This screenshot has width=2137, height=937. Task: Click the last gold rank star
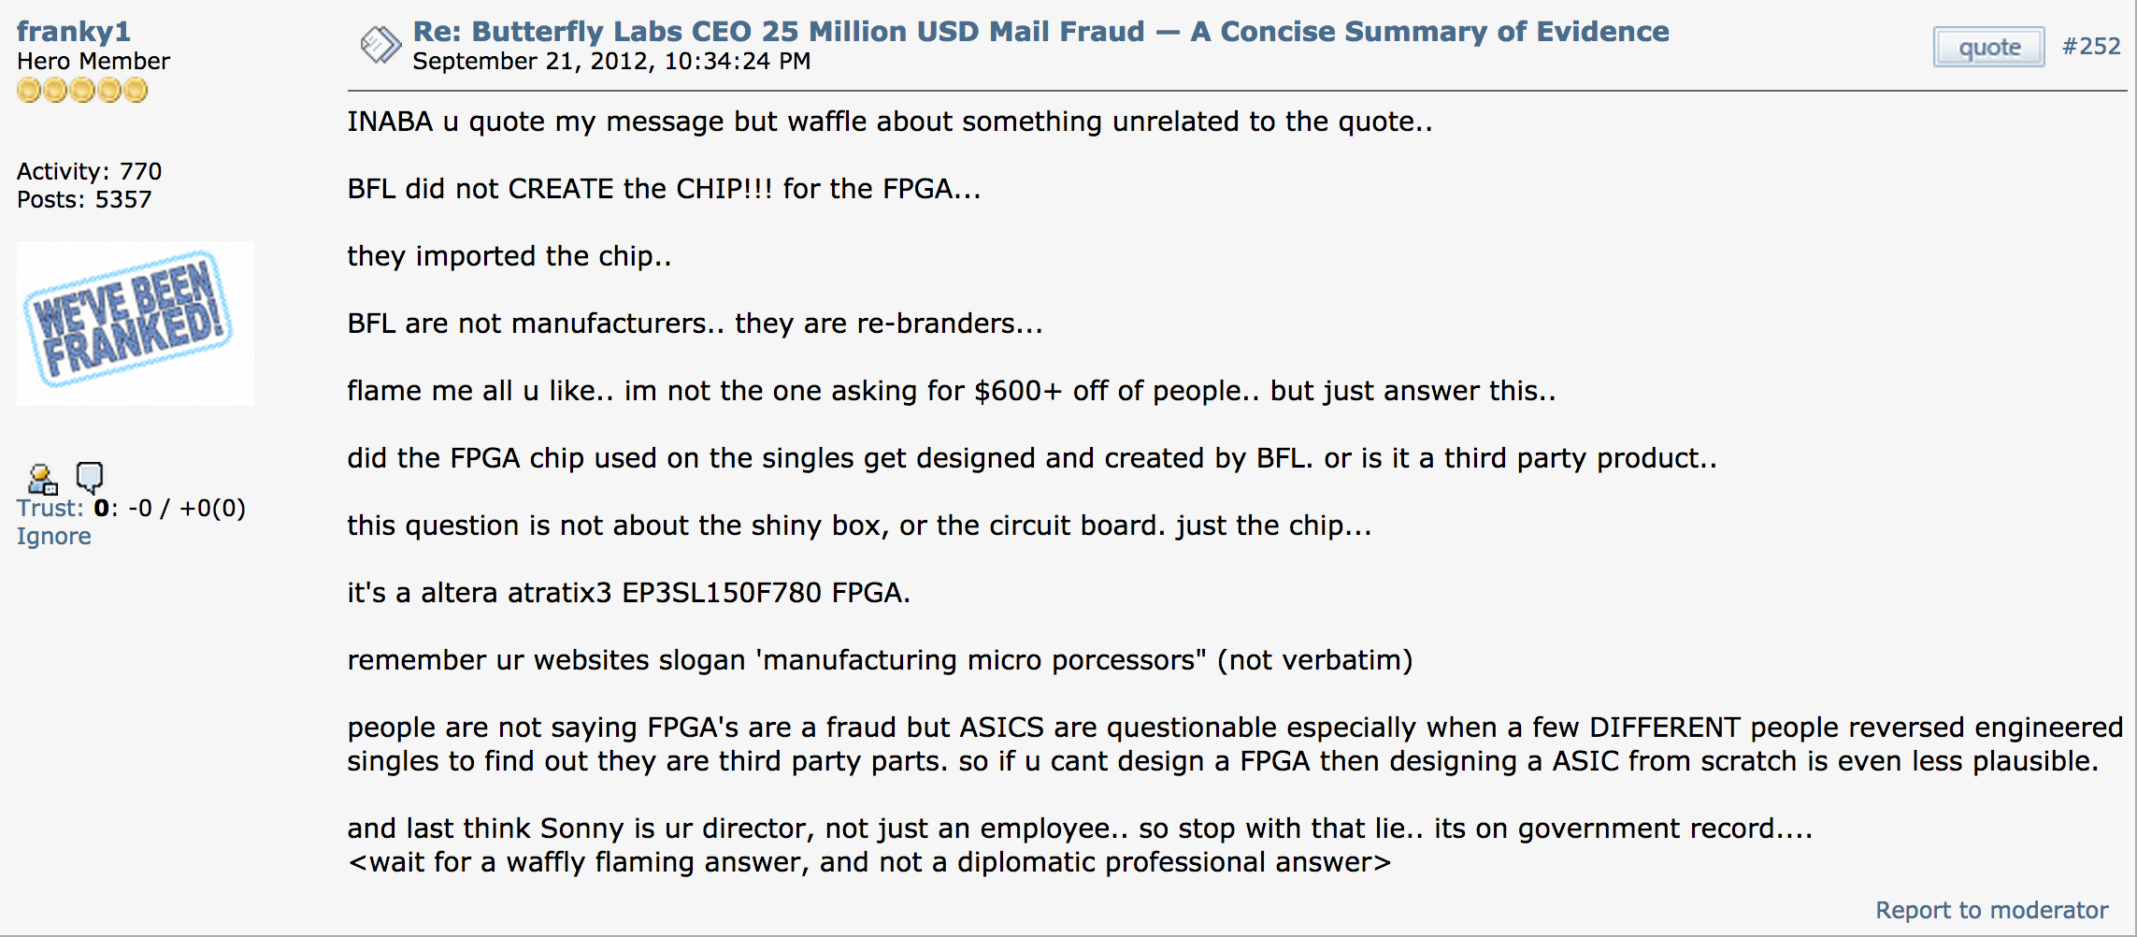[x=136, y=91]
